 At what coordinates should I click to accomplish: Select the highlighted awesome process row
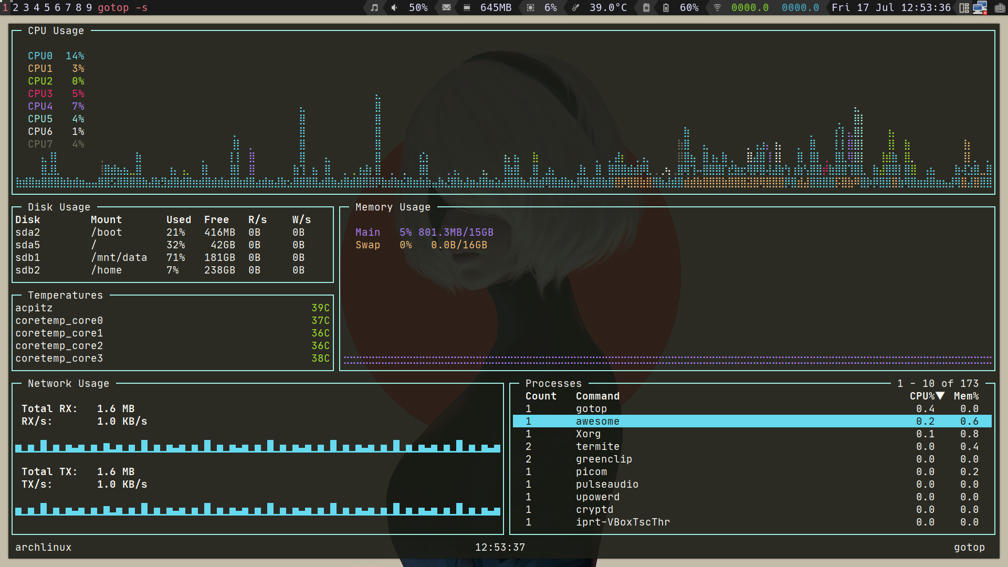[597, 421]
